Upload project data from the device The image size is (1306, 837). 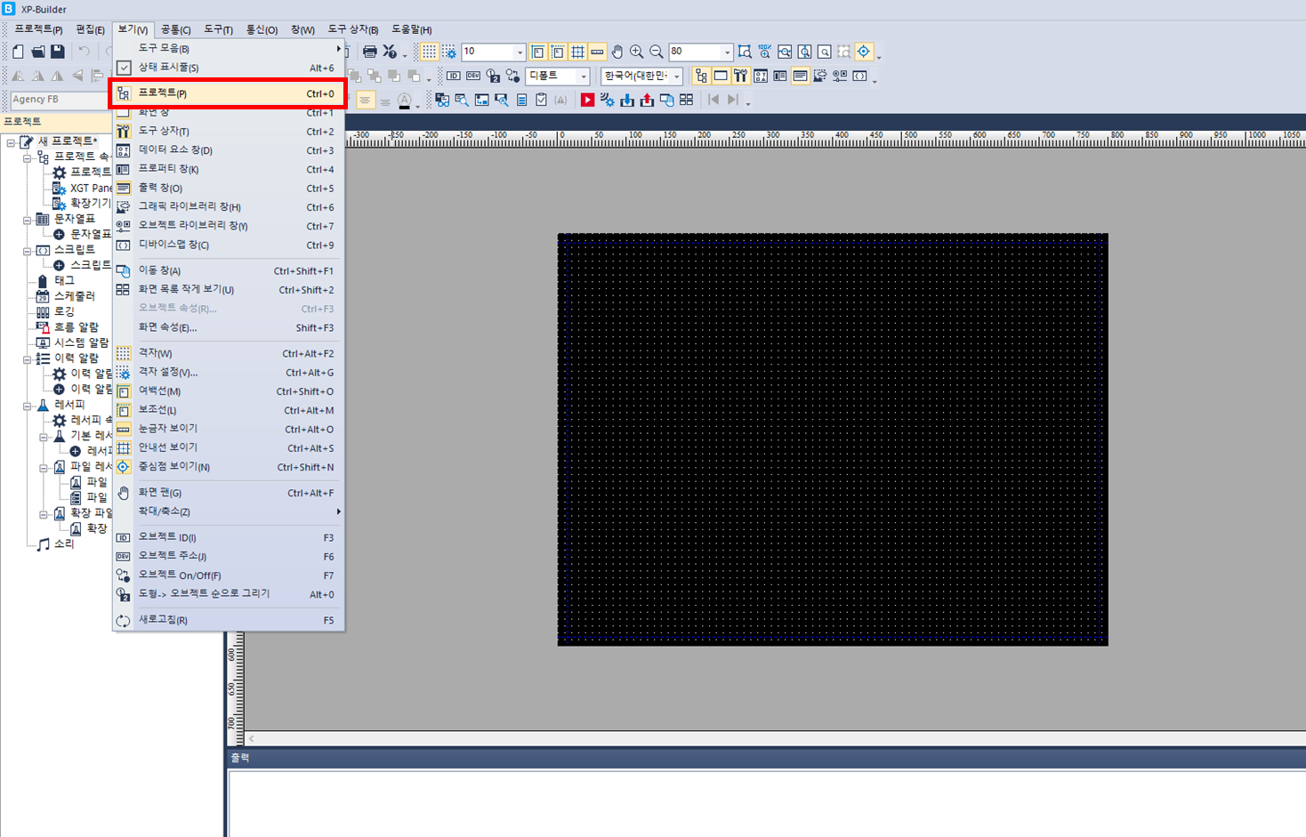pos(648,99)
